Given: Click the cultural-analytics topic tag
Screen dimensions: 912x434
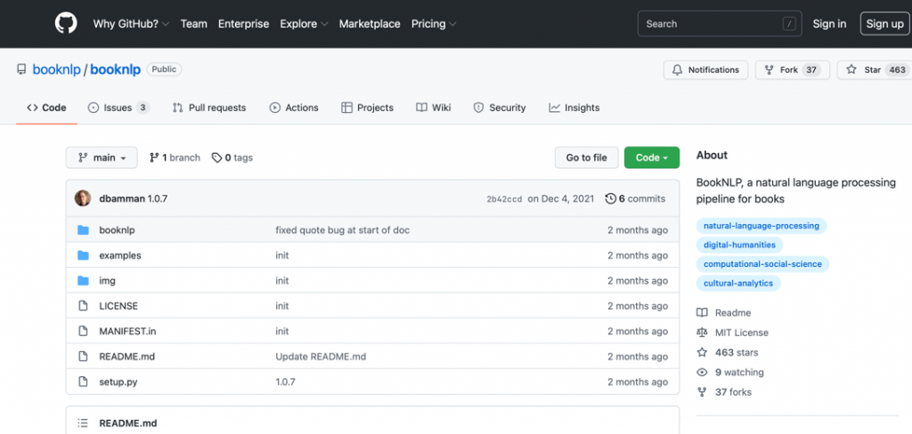Looking at the screenshot, I should pyautogui.click(x=738, y=284).
